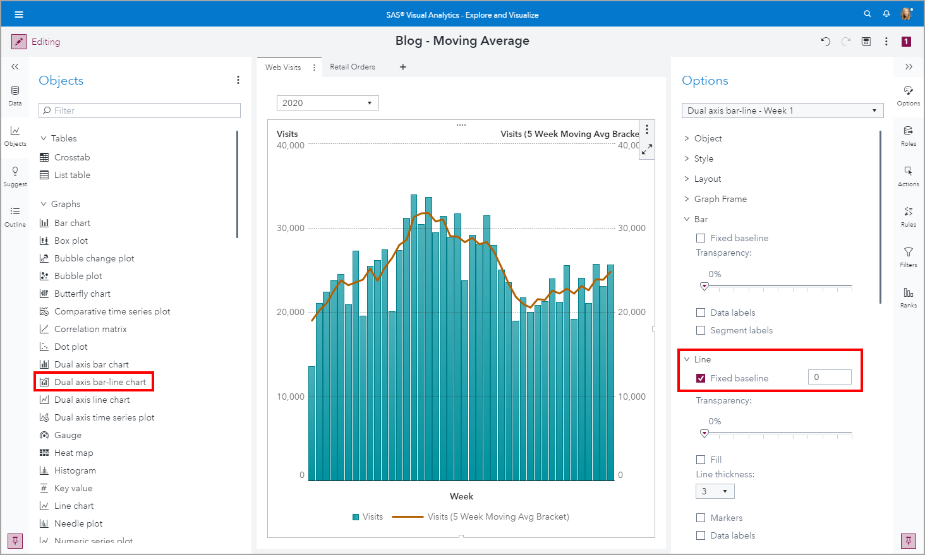925x555 pixels.
Task: Open Web Visits tab options menu
Action: click(314, 68)
